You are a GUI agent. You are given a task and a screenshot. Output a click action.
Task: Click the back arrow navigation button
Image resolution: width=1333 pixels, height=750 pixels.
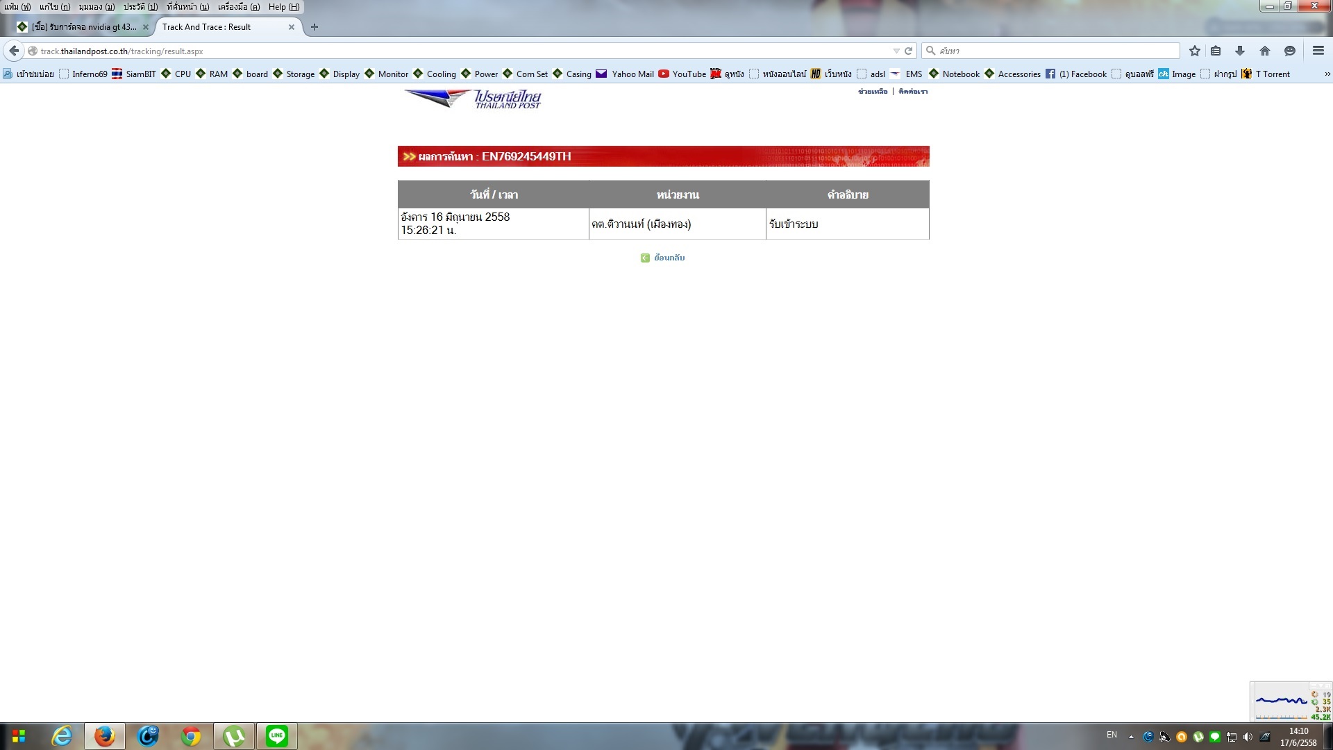14,51
